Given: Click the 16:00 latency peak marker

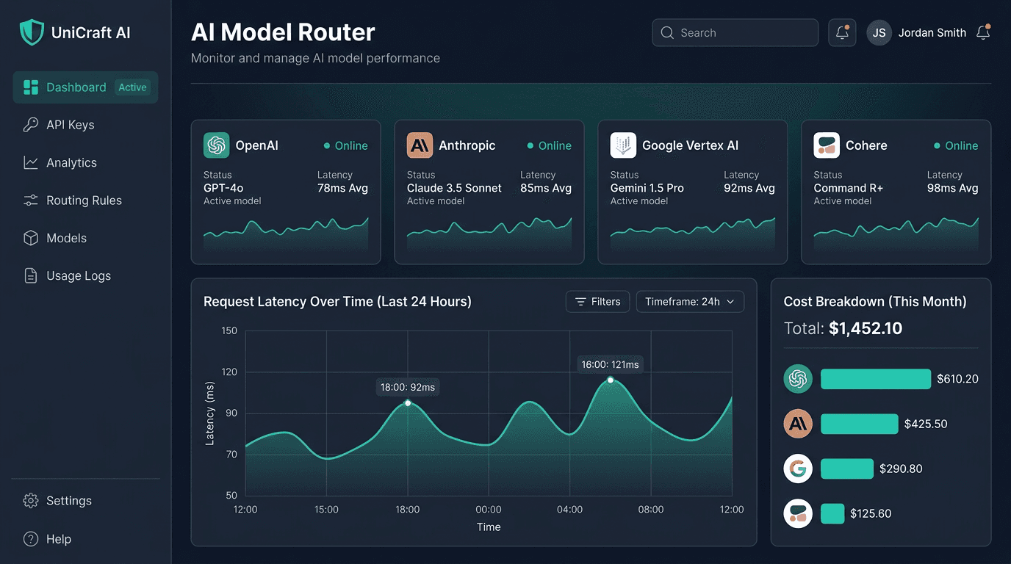Looking at the screenshot, I should pyautogui.click(x=610, y=380).
